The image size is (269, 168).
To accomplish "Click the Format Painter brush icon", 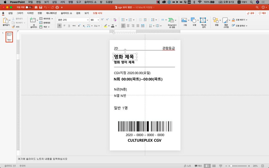I will point(13,27).
